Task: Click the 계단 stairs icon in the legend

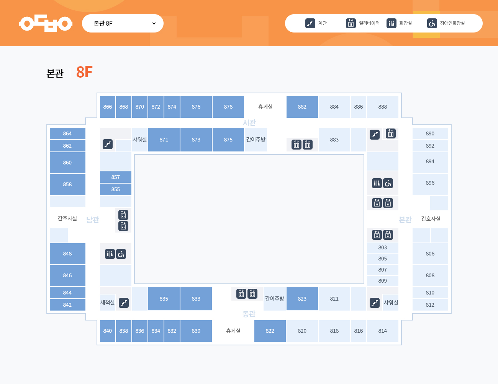Action: [310, 23]
